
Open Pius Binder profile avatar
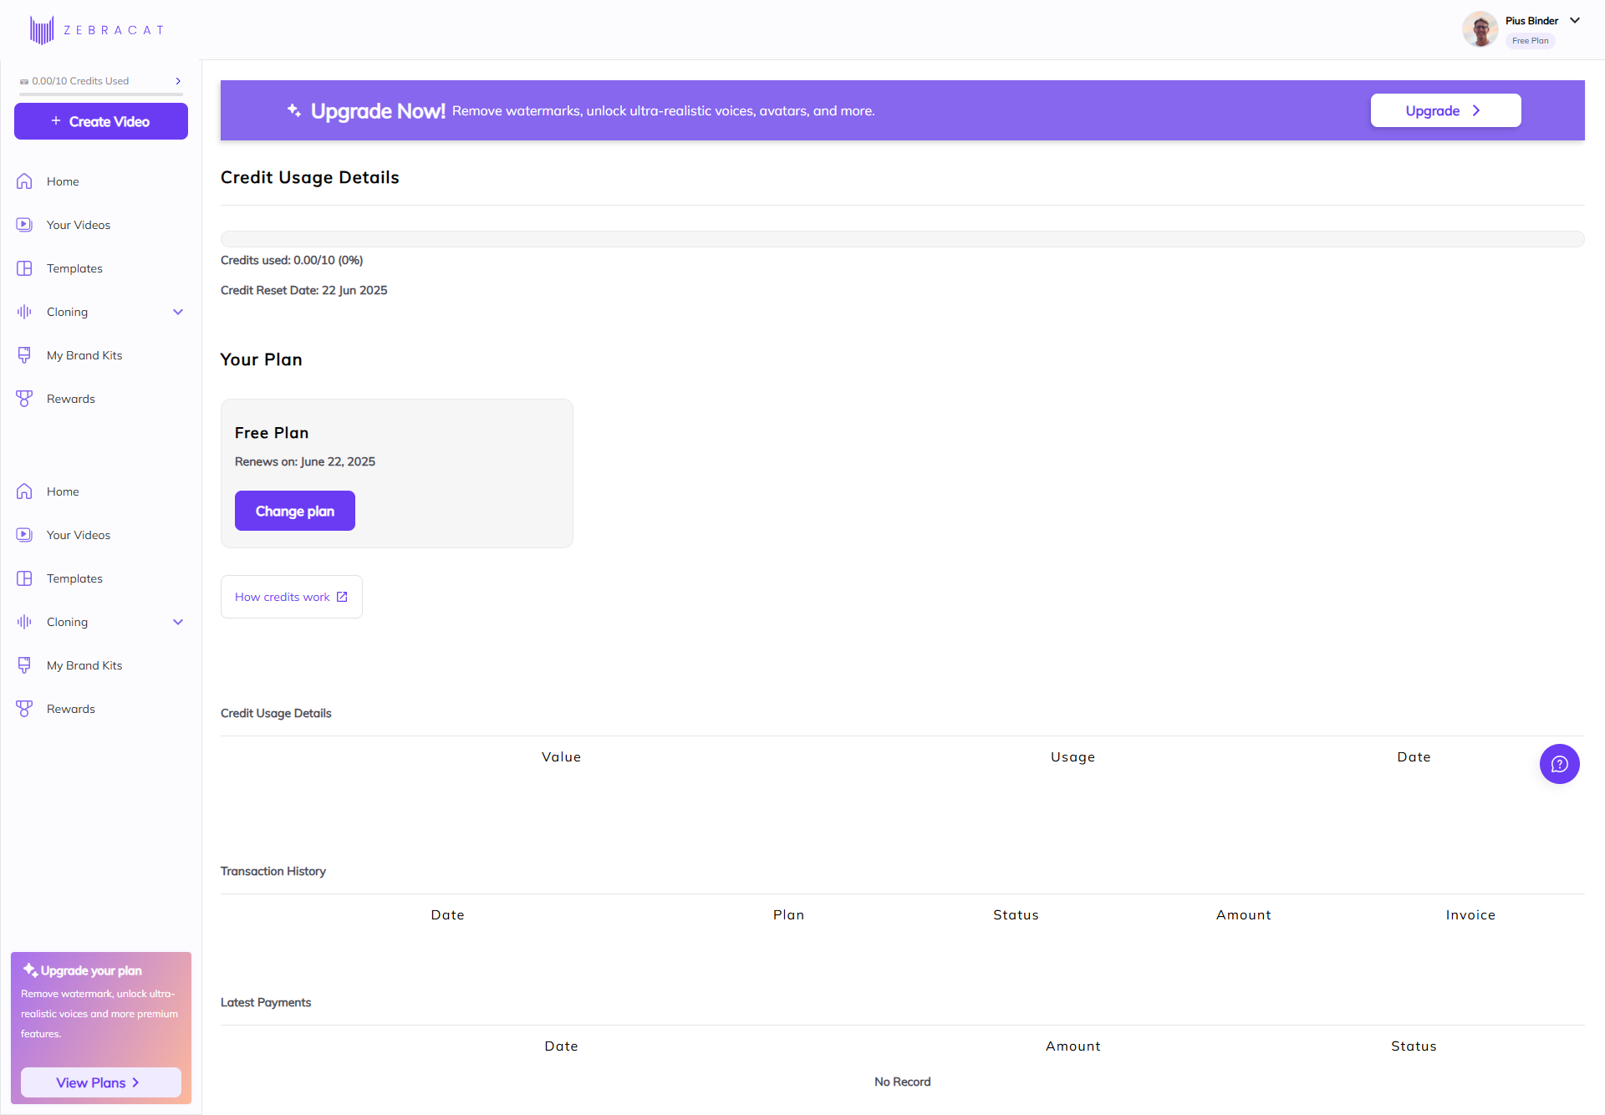click(1480, 30)
